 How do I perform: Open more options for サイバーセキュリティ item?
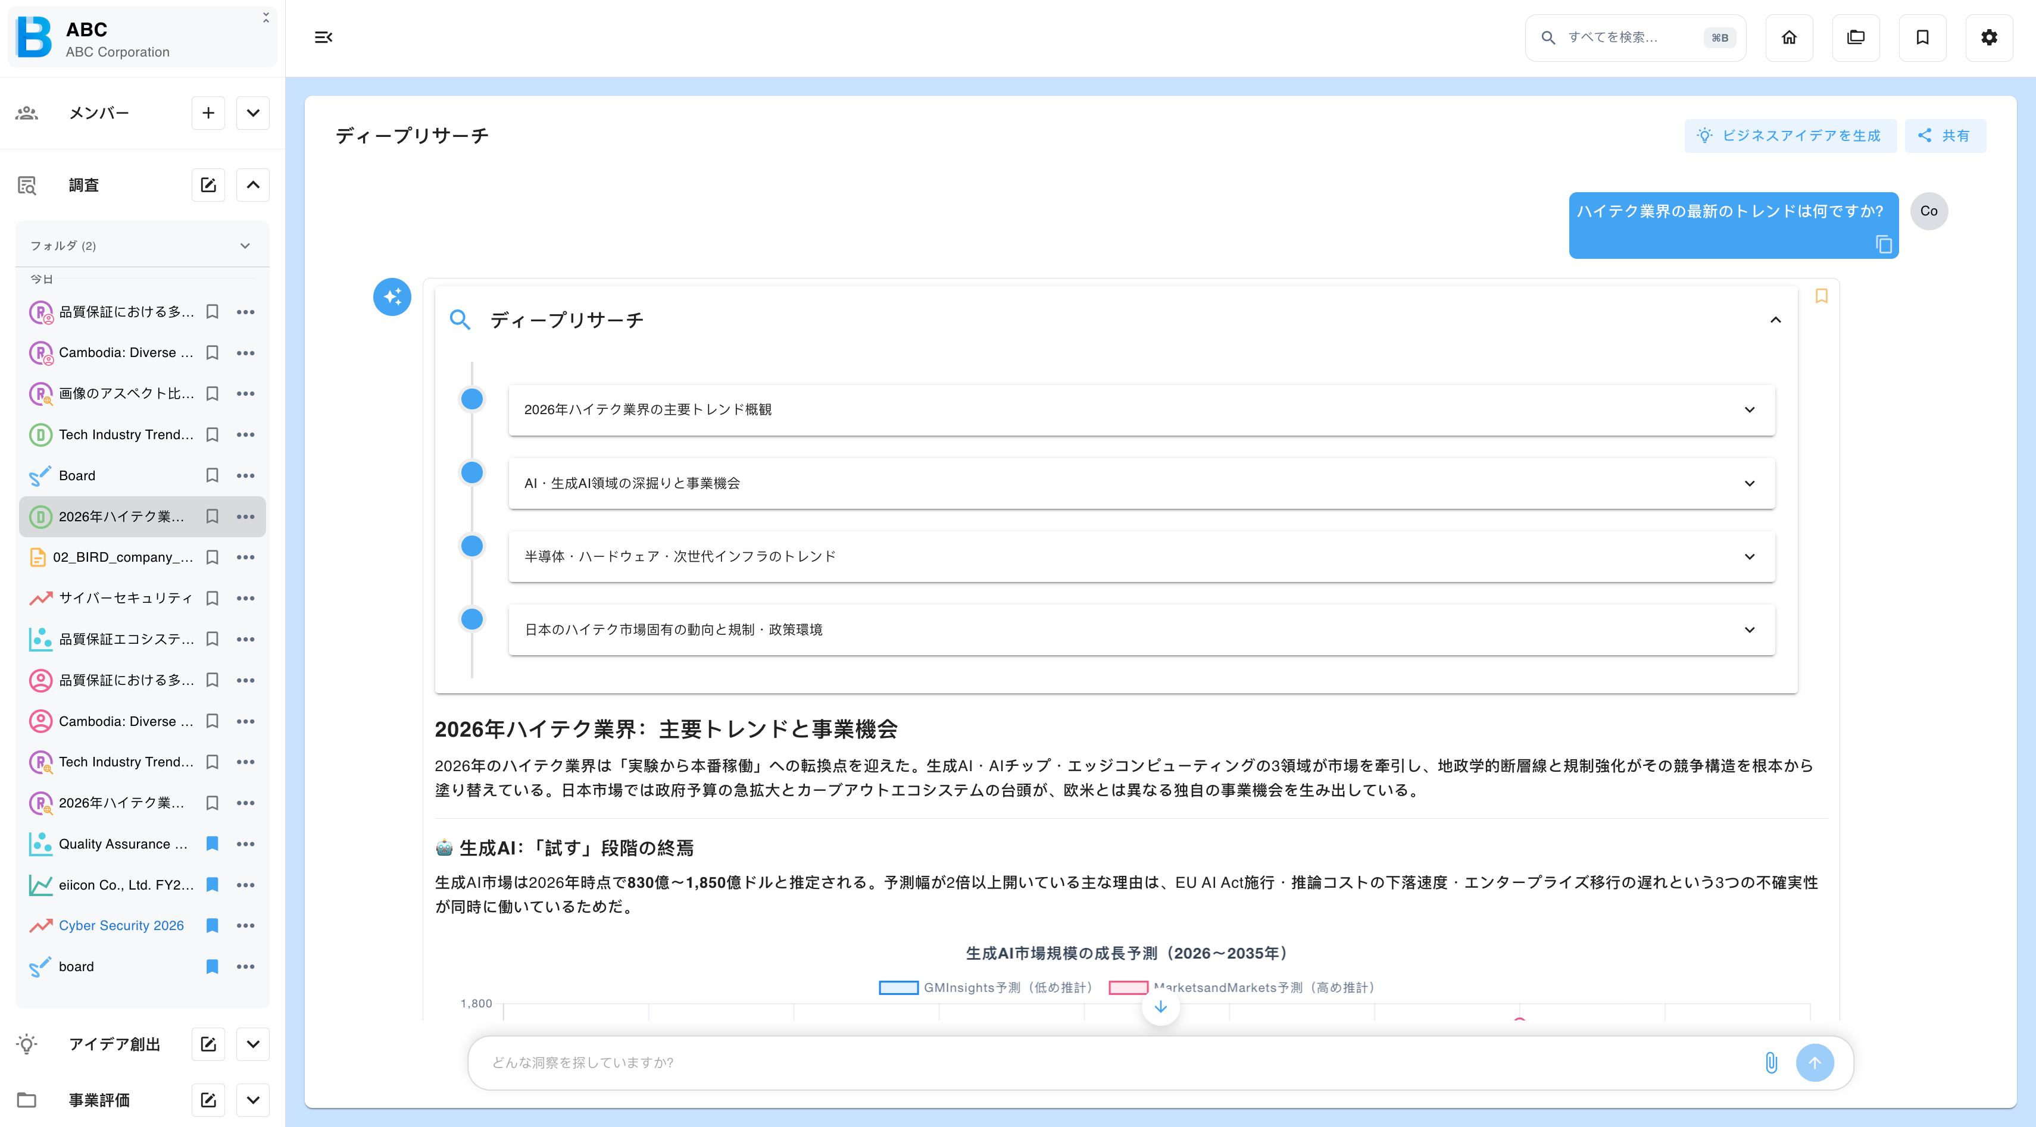(246, 598)
